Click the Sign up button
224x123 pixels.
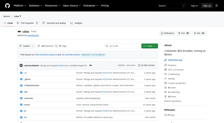coord(207,6)
